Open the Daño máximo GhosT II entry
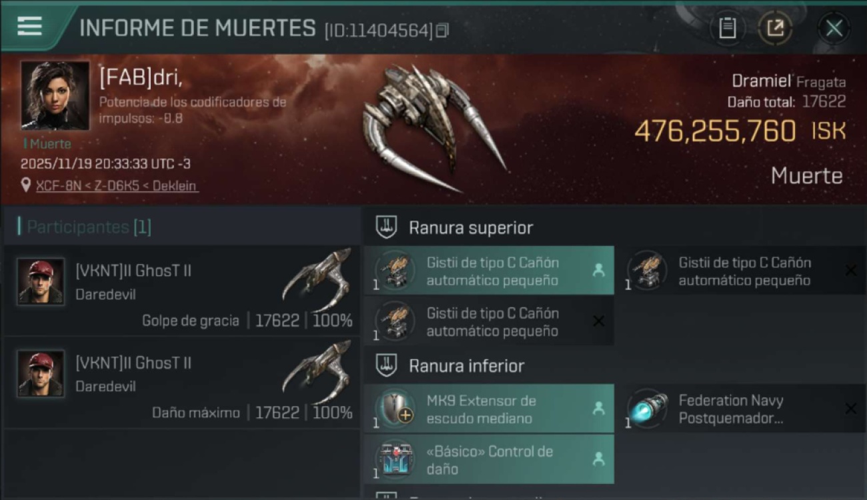The width and height of the screenshot is (867, 500). 181,383
